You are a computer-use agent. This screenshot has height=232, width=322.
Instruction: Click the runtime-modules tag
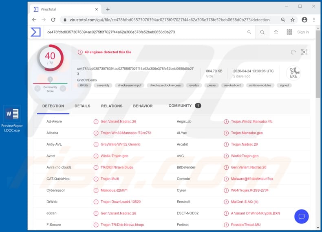point(260,85)
